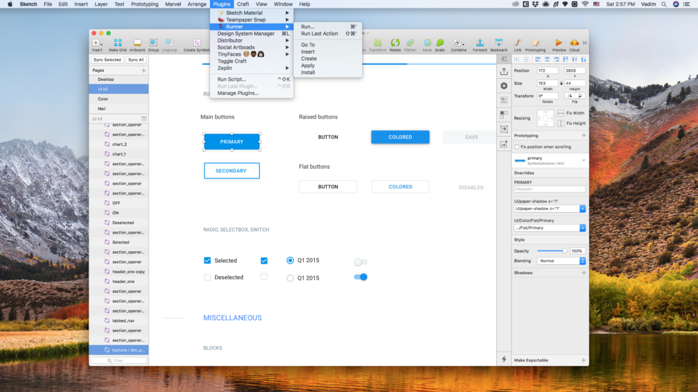Open the Plugins menu
The height and width of the screenshot is (392, 698).
tap(221, 4)
